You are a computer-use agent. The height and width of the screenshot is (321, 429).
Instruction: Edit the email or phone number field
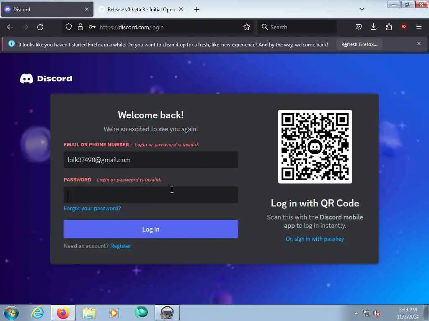coord(151,160)
